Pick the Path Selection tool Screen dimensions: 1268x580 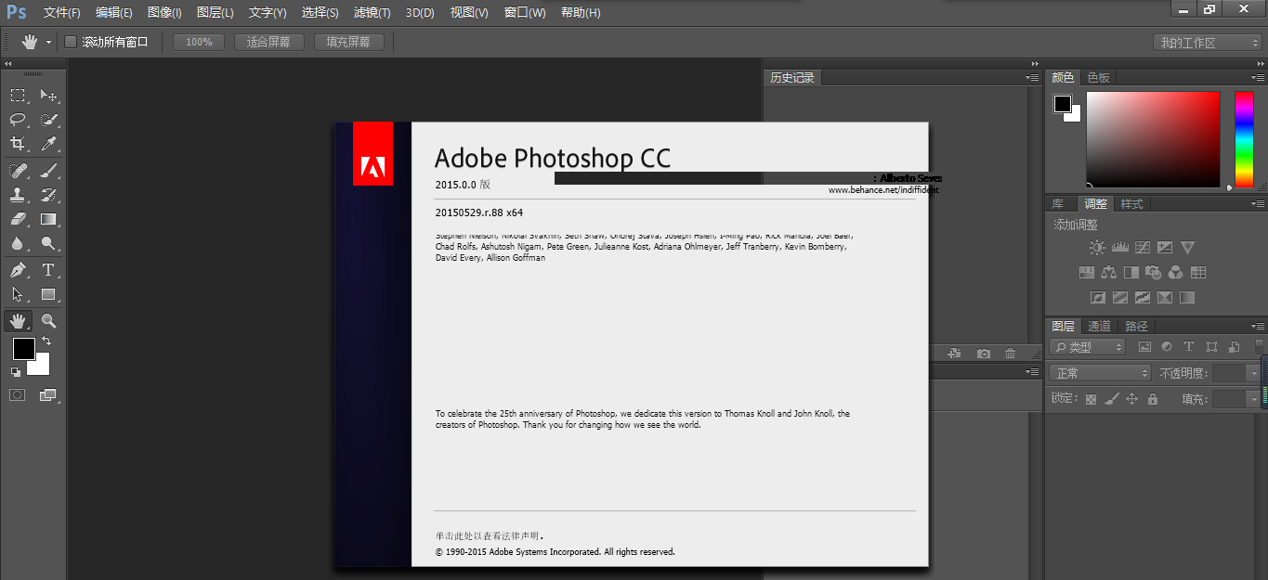18,295
